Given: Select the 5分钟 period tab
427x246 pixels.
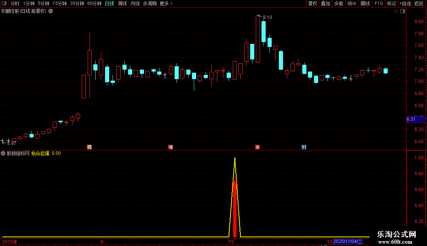Looking at the screenshot, I should point(43,3).
